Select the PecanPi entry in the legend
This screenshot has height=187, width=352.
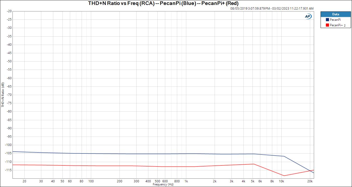[335, 20]
